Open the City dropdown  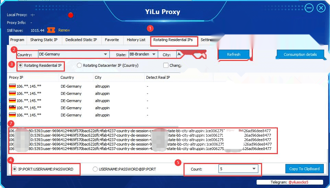pyautogui.click(x=191, y=54)
